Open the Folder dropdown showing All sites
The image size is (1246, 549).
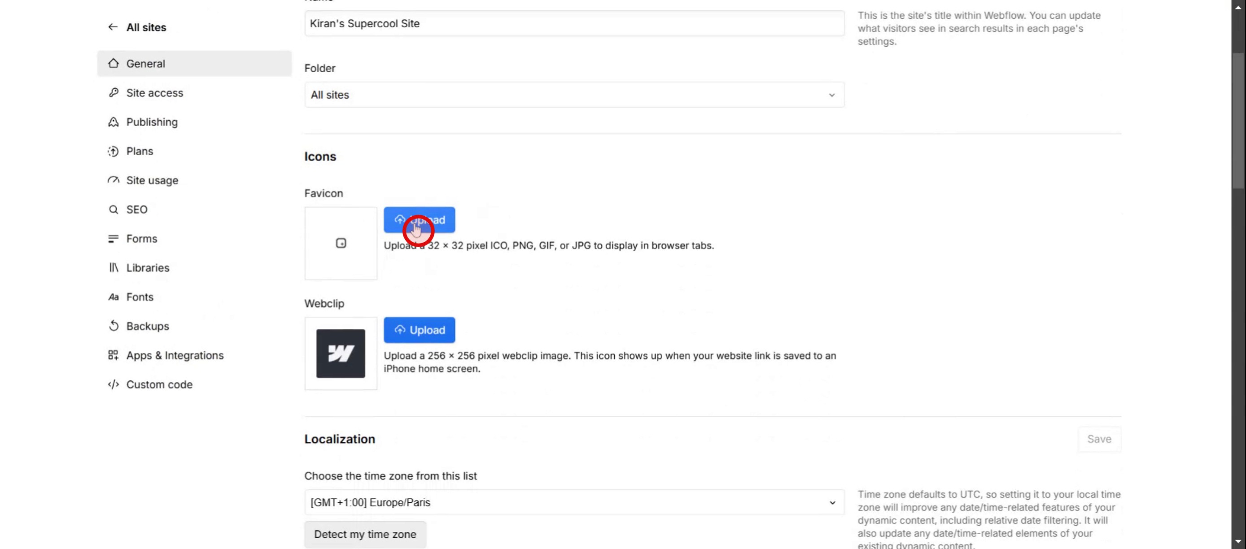pos(574,95)
